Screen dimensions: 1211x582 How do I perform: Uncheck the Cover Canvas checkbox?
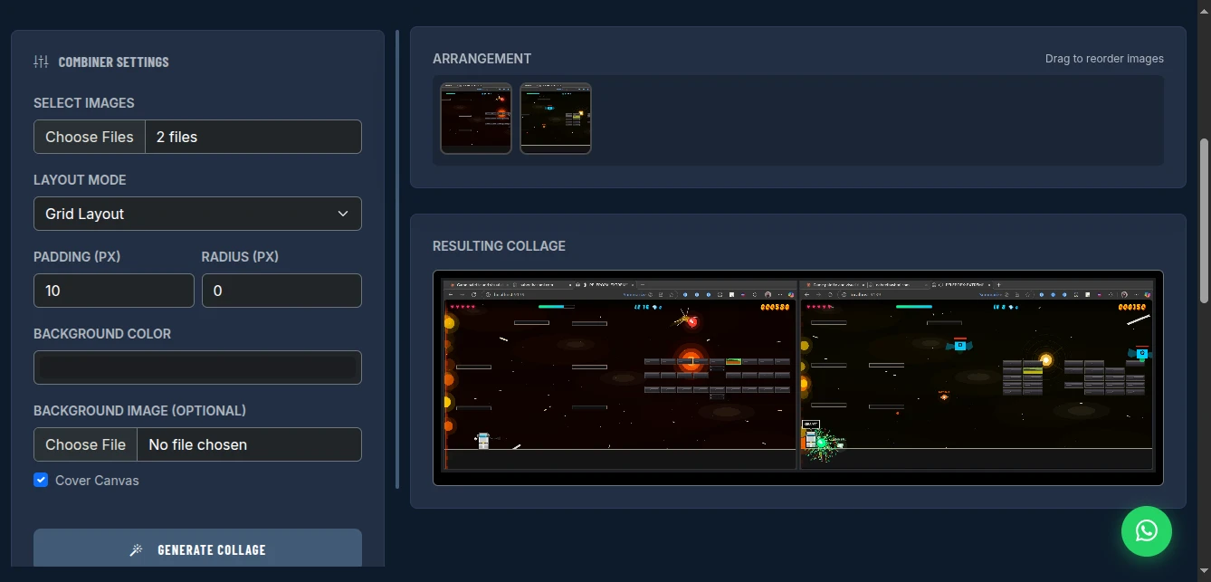41,480
